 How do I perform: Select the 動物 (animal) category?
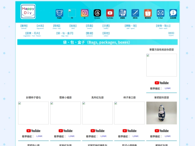click(24, 26)
